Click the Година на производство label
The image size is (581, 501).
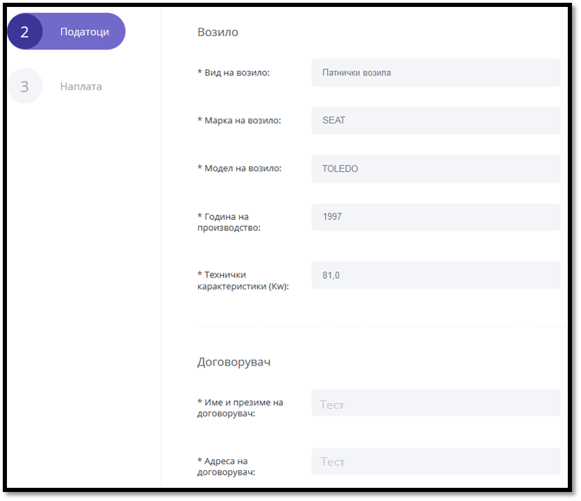coord(229,223)
